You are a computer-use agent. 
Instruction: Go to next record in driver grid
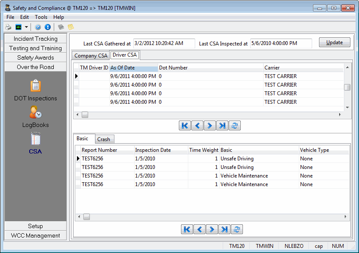point(210,126)
